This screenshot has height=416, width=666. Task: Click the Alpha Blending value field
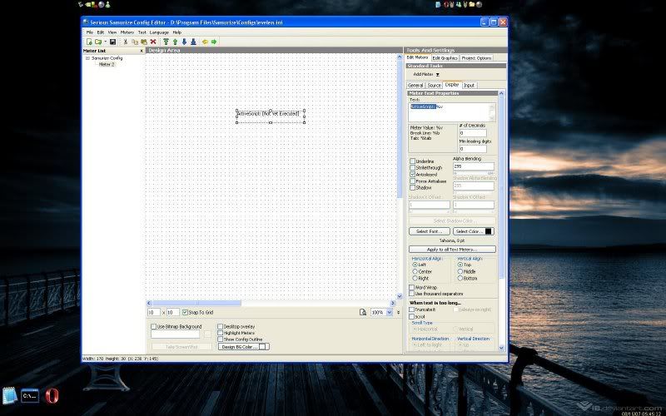click(474, 166)
